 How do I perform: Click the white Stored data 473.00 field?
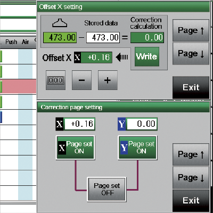(x=103, y=37)
